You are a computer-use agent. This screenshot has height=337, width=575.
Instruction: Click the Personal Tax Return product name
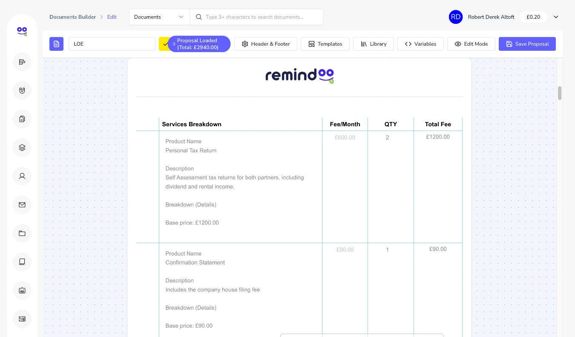191,151
